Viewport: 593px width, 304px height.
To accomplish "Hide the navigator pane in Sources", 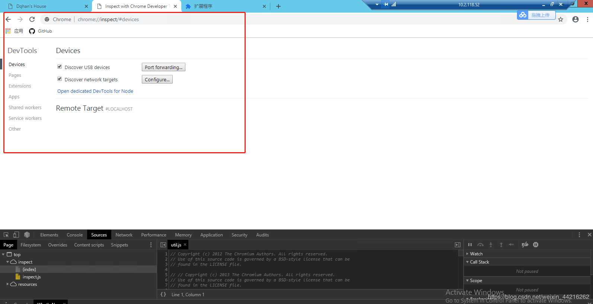I will coord(163,245).
